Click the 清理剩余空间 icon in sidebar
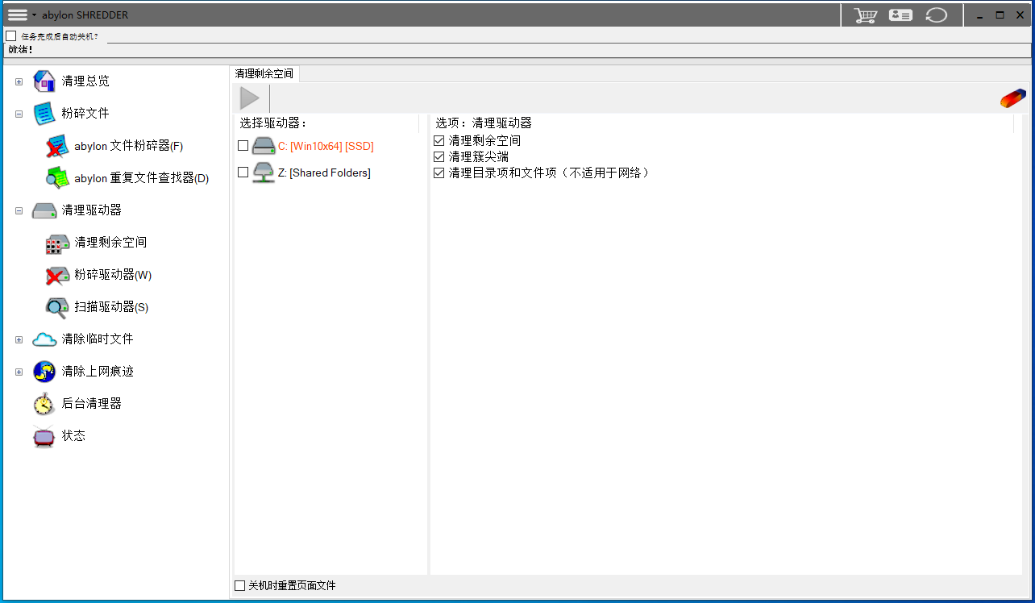The image size is (1035, 603). [56, 243]
